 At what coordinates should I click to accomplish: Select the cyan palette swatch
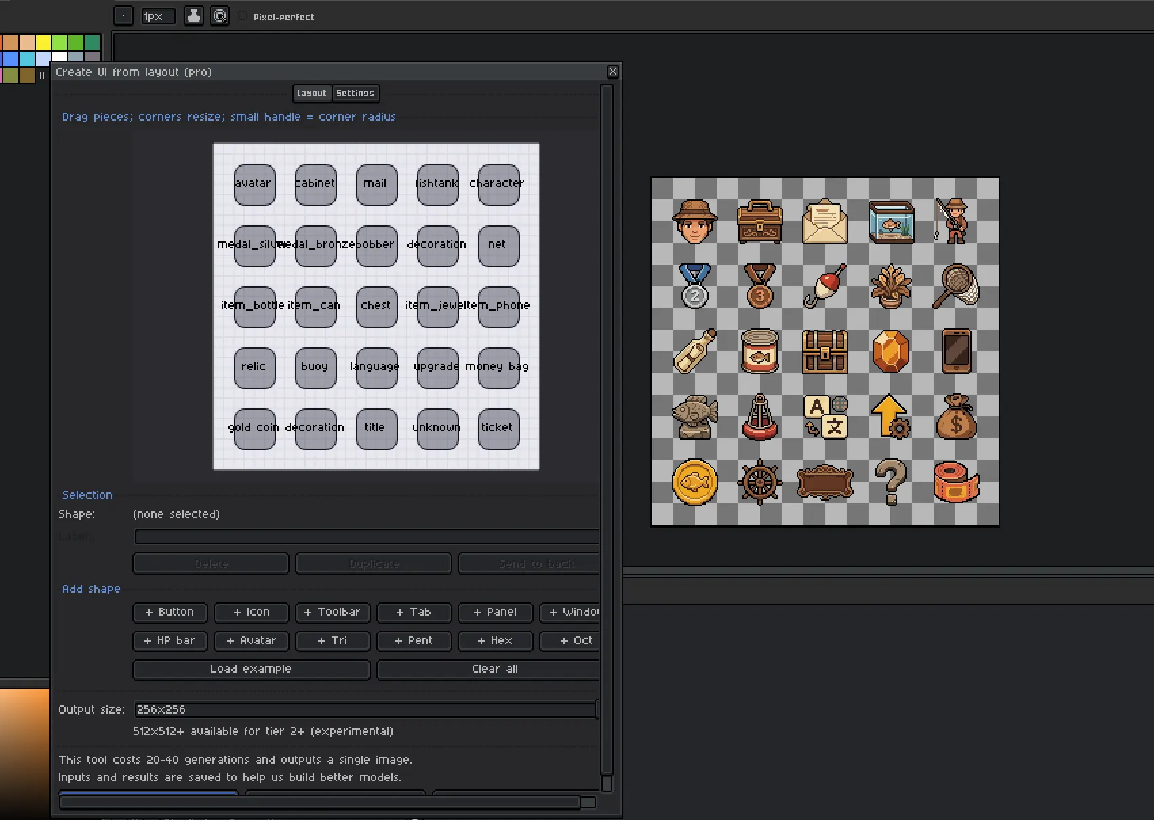(27, 59)
